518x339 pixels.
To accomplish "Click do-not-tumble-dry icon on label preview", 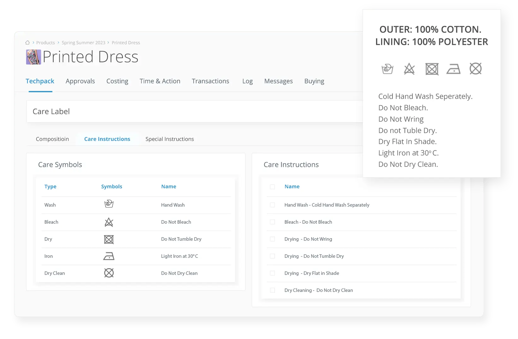I will 432,69.
